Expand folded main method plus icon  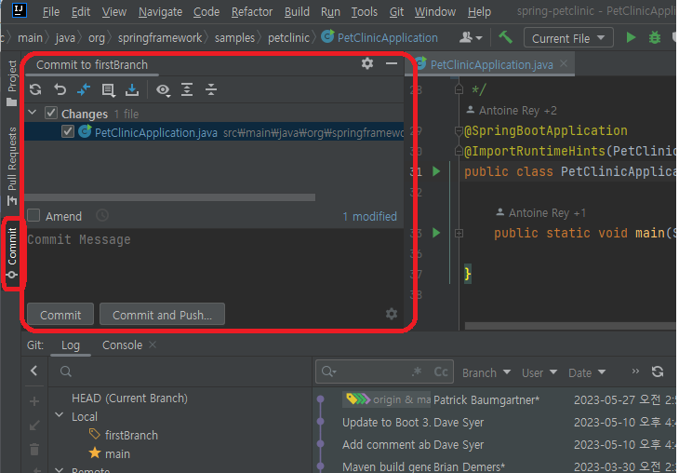[459, 234]
